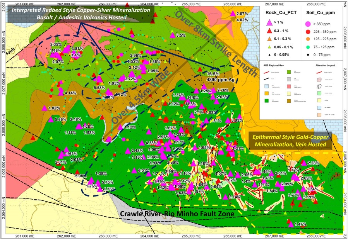348x239 pixels.
Task: Click the red triangle beside '0.3 - 1 %'
Action: [269, 31]
